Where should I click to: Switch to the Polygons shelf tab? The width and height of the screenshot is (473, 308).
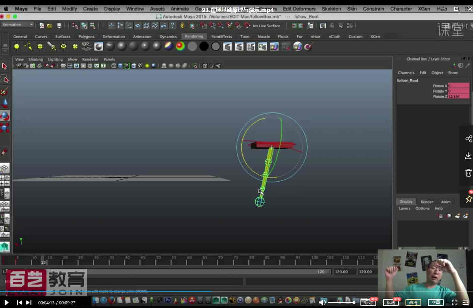(x=86, y=37)
